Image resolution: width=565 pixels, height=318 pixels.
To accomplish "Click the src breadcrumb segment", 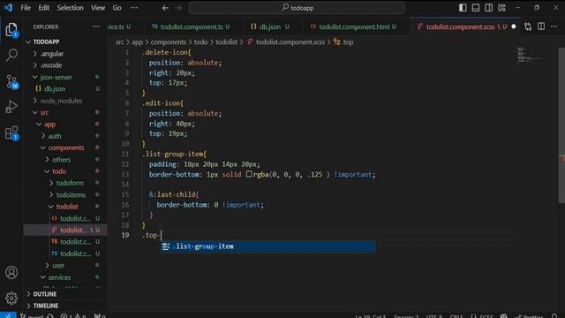I will click(120, 42).
